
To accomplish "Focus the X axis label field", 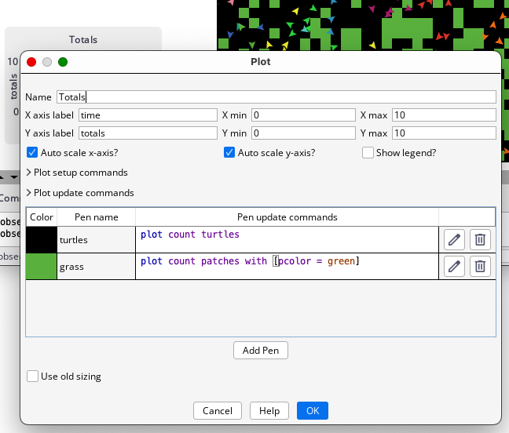I will [x=148, y=115].
